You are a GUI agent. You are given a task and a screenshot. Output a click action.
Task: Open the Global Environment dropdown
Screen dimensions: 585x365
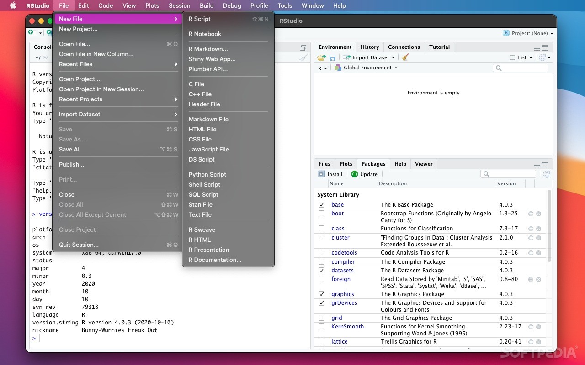(366, 68)
